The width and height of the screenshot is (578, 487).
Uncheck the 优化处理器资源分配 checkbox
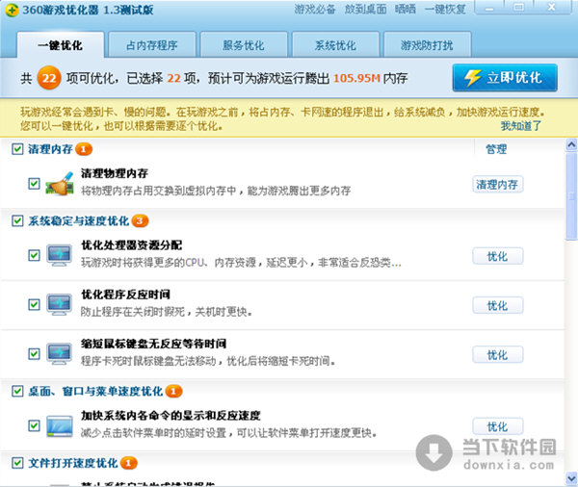coord(34,255)
